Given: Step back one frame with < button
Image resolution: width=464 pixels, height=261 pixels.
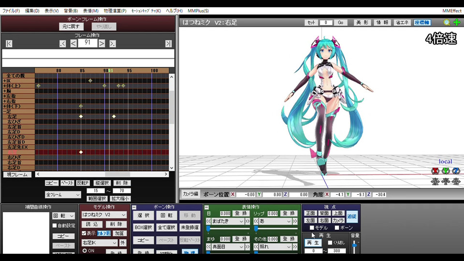Looking at the screenshot, I should click(x=73, y=43).
